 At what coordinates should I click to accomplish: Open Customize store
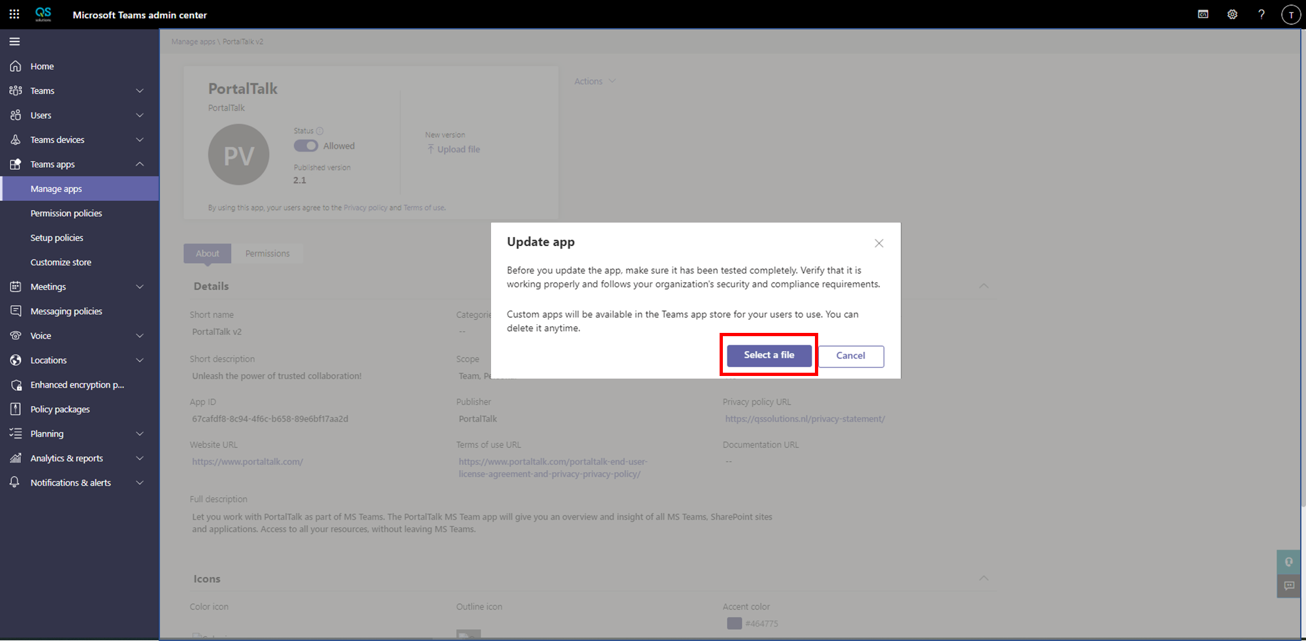[x=61, y=262]
